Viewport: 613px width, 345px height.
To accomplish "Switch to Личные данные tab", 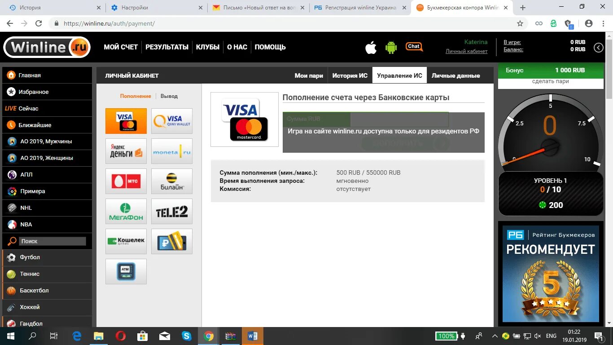I will (456, 75).
